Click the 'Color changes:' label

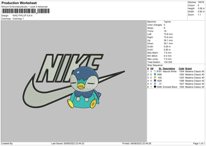click(x=155, y=25)
